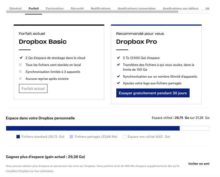220x177 pixels.
Task: Click the dark blue Fichiers standard swatch
Action: click(x=18, y=137)
